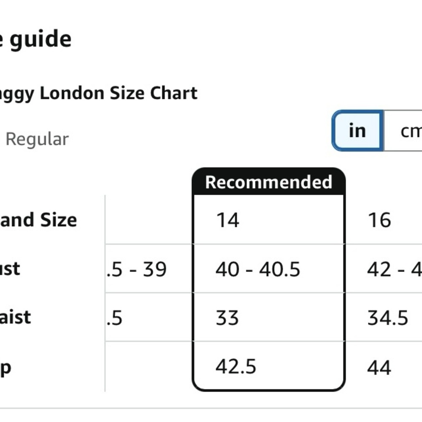Image resolution: width=422 pixels, height=422 pixels.
Task: Click the Hip row label
Action: pos(5,368)
